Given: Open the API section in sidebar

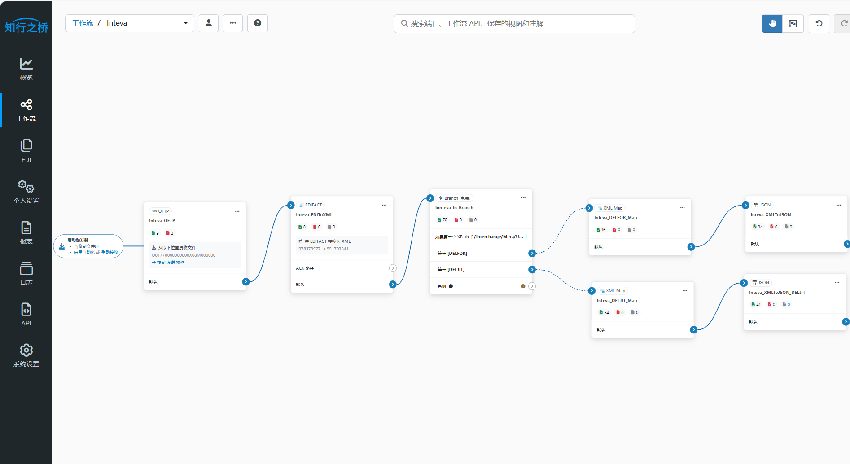Looking at the screenshot, I should tap(26, 314).
